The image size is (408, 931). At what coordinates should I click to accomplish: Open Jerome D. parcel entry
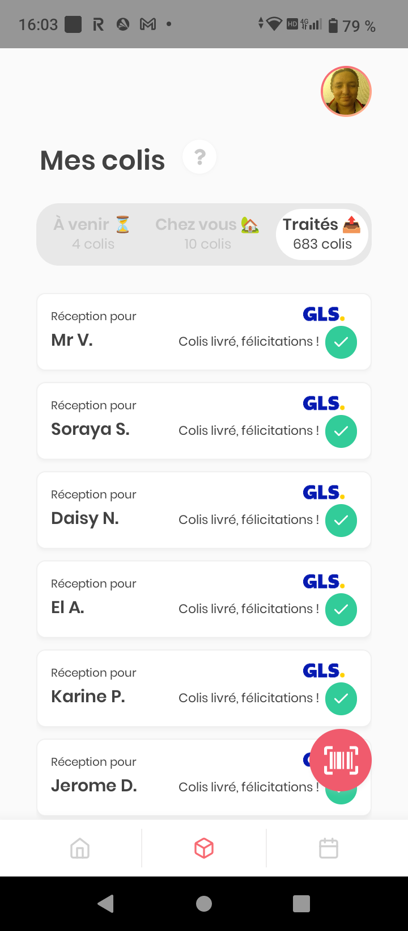(170, 778)
